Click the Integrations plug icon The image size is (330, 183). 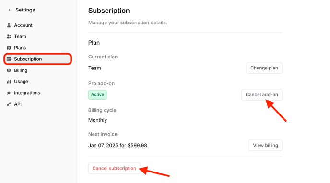[9, 93]
